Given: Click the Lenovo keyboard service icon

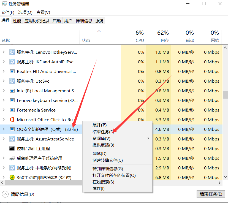Looking at the screenshot, I should click(x=12, y=100).
